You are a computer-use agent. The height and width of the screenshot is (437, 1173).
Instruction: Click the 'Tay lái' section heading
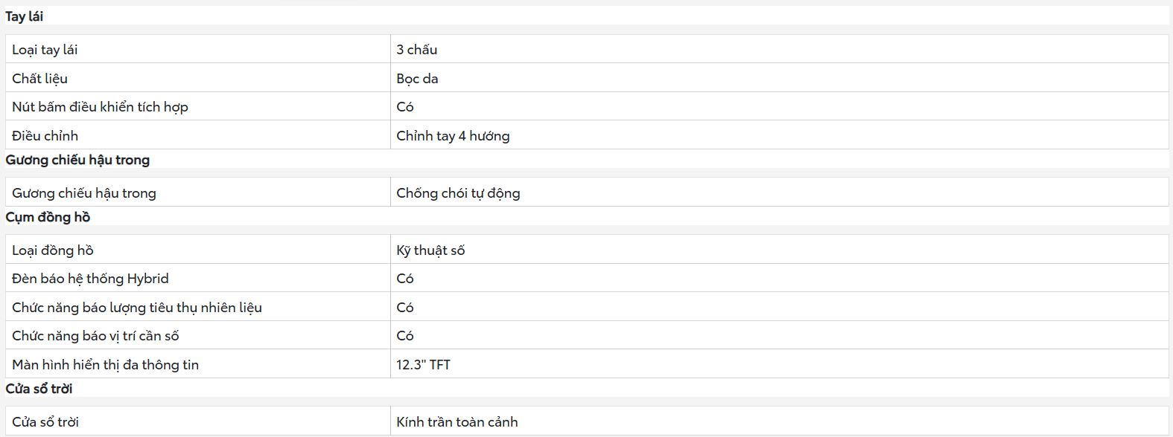[x=24, y=16]
